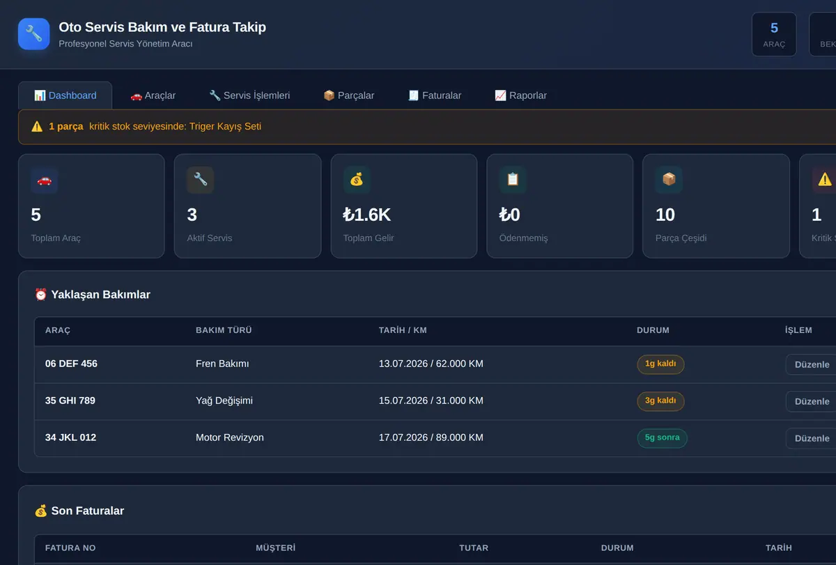Click the 'FATURA NO' column header
This screenshot has height=565, width=836.
click(70, 548)
